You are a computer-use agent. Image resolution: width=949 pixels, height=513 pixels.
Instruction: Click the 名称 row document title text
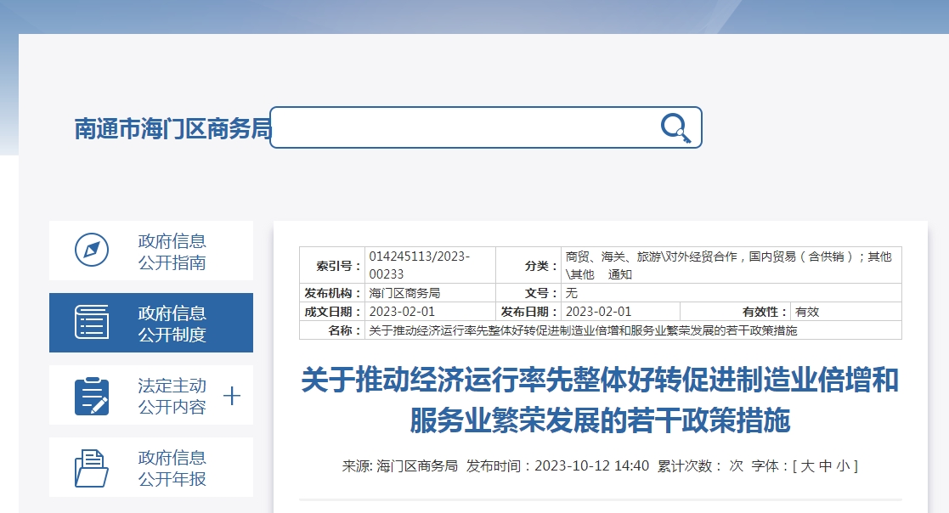pos(583,330)
